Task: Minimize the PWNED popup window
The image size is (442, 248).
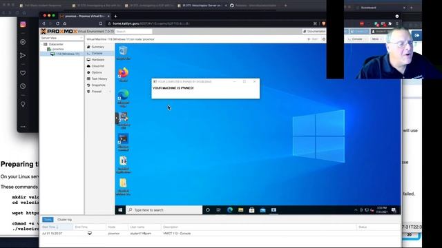Action: pos(234,81)
